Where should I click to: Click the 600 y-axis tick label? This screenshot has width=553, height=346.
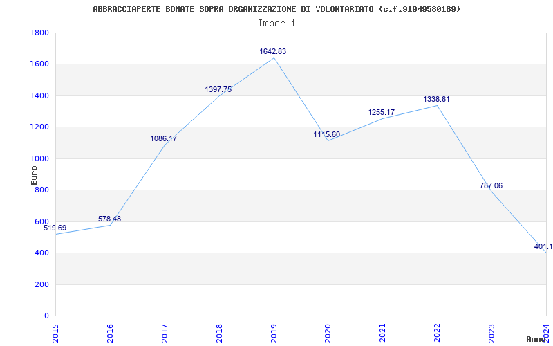[41, 221]
